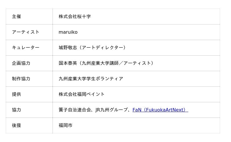Click the 協力 row label
Image resolution: width=231 pixels, height=142 pixels.
click(x=16, y=110)
